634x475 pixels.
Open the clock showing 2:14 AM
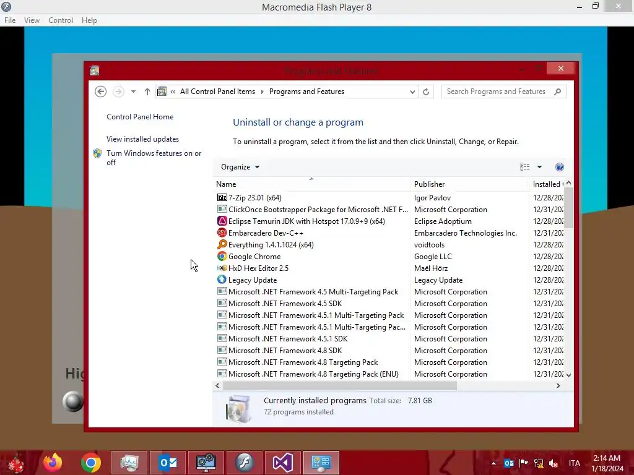(607, 463)
